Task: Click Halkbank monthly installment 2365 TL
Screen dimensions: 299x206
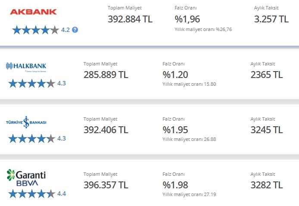Action: 267,75
